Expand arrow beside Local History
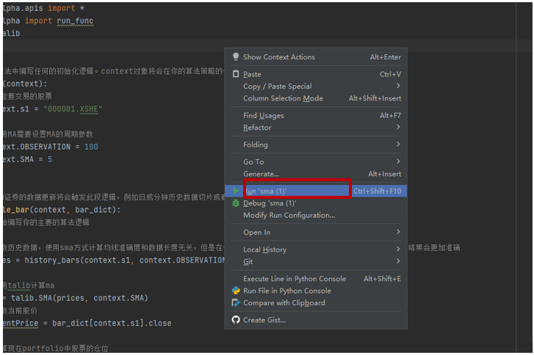This screenshot has height=355, width=534. coord(398,249)
